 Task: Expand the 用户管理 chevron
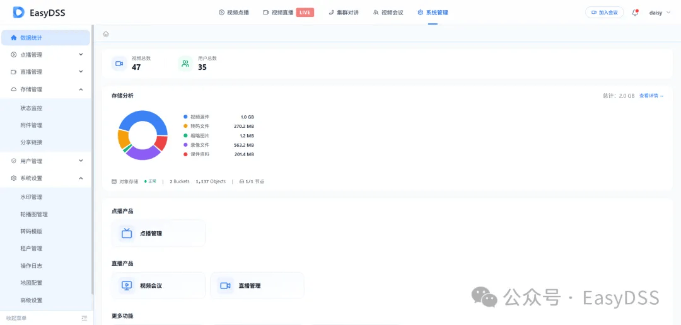pos(81,161)
